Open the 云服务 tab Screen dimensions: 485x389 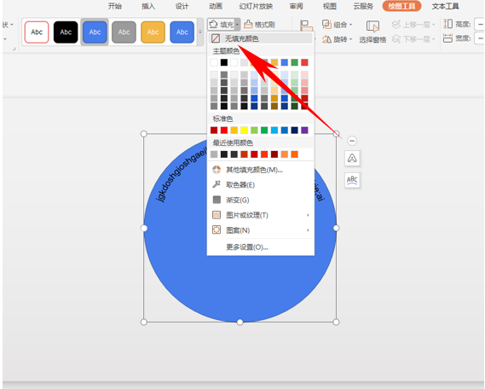(363, 6)
